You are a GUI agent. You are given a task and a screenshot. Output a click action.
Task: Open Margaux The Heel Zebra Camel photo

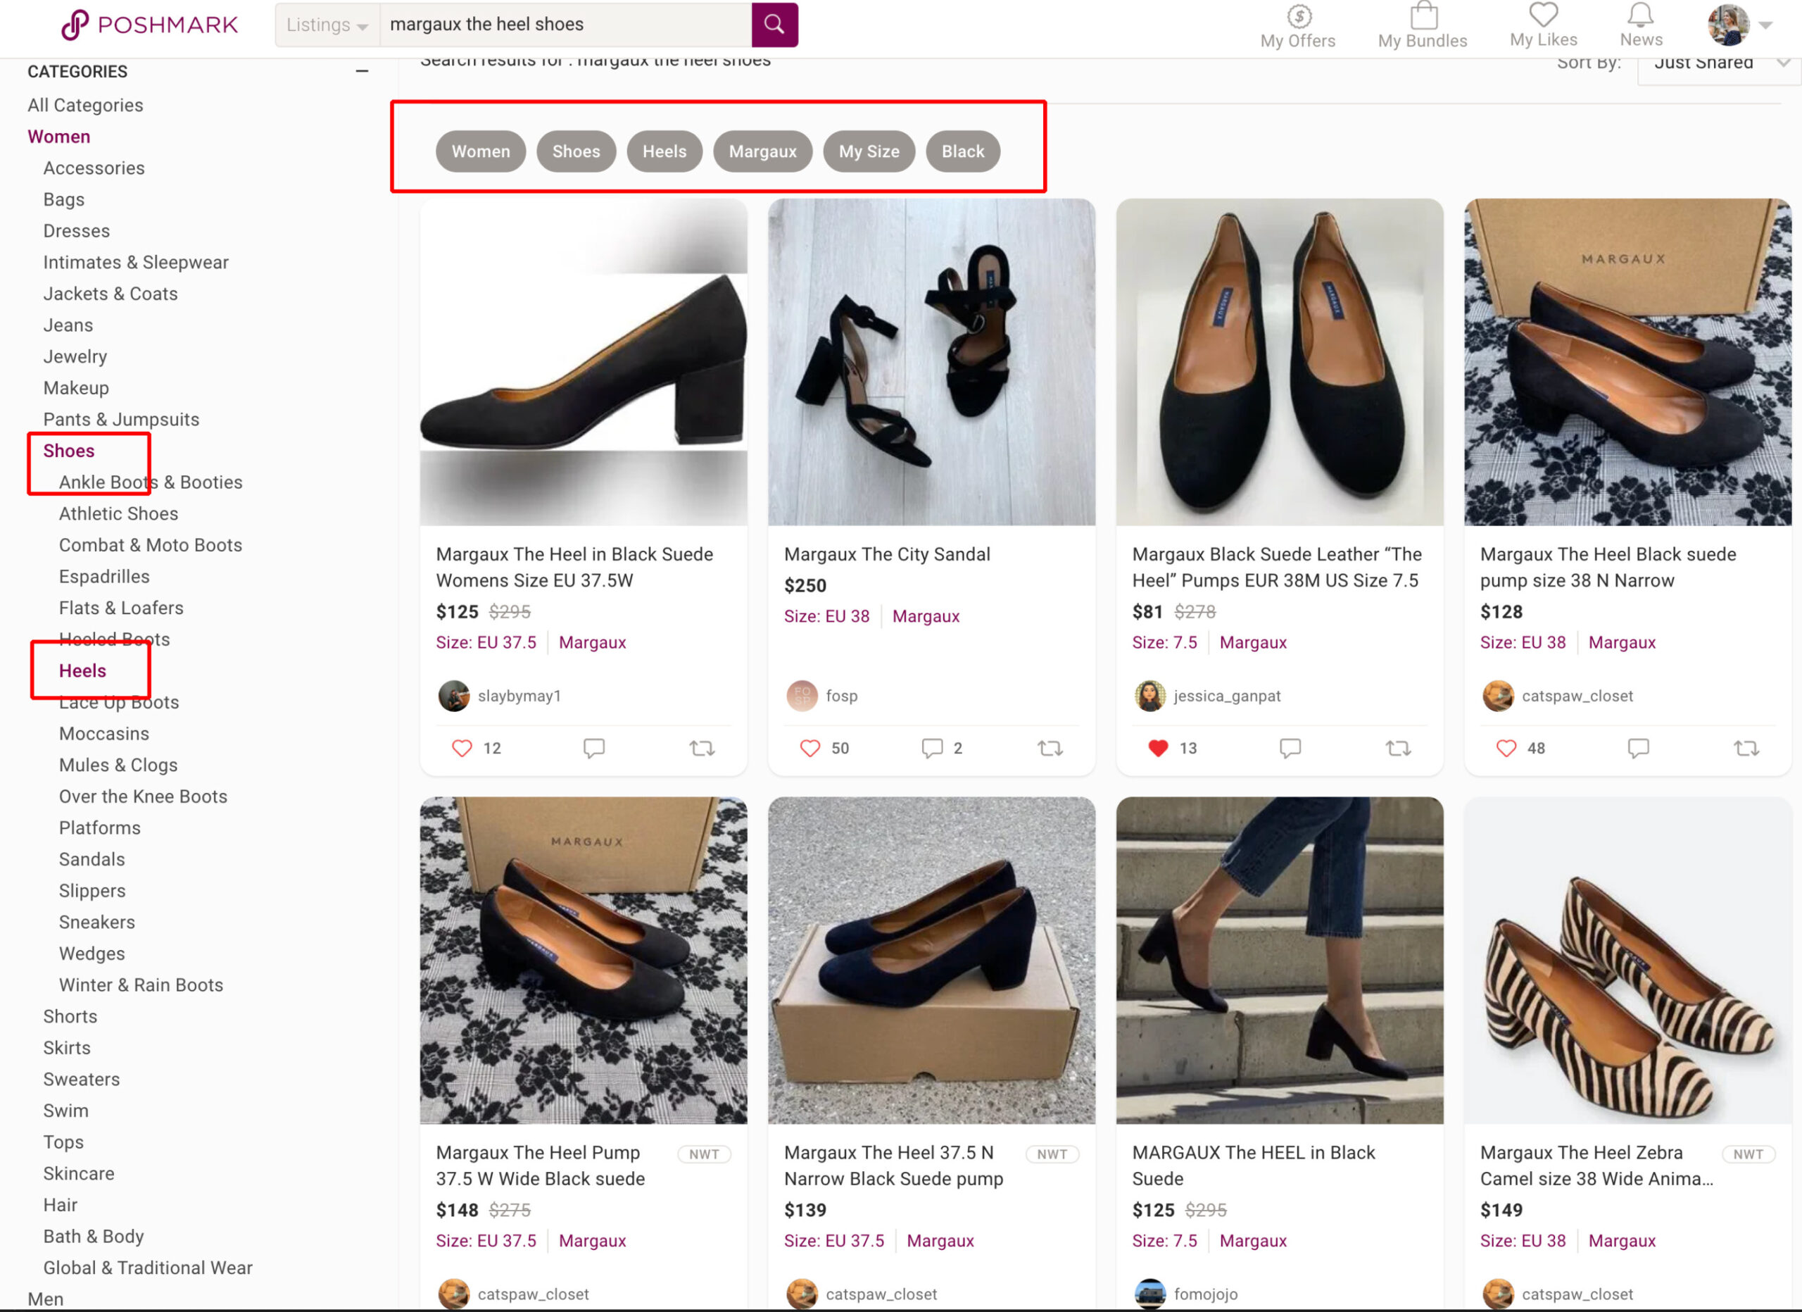(1627, 960)
